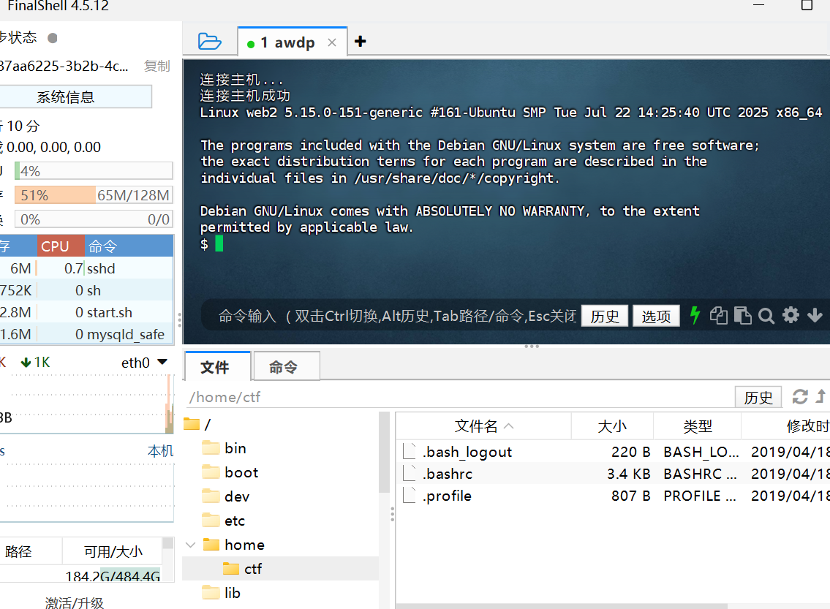Image resolution: width=830 pixels, height=609 pixels.
Task: Select the sshd process row
Action: [x=86, y=268]
